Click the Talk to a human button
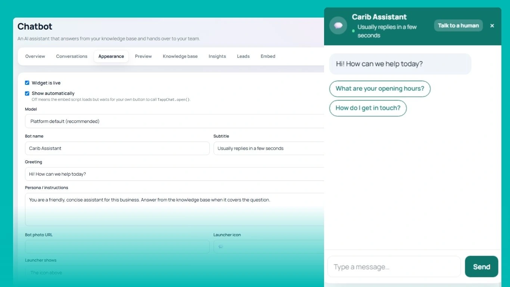This screenshot has width=510, height=287. (x=458, y=25)
